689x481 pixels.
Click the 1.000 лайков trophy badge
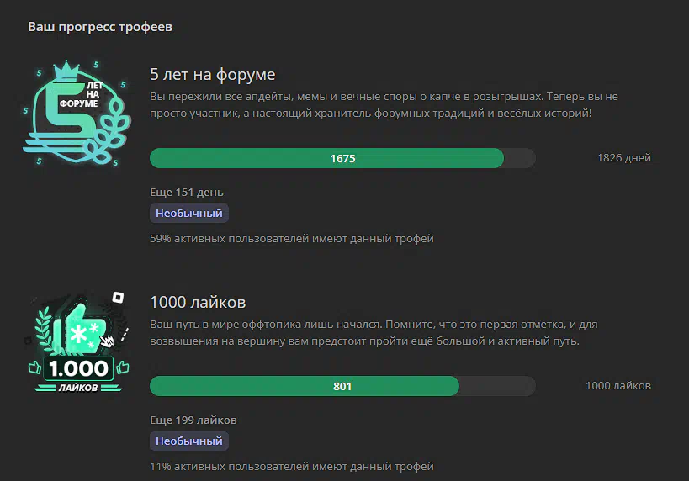click(78, 341)
